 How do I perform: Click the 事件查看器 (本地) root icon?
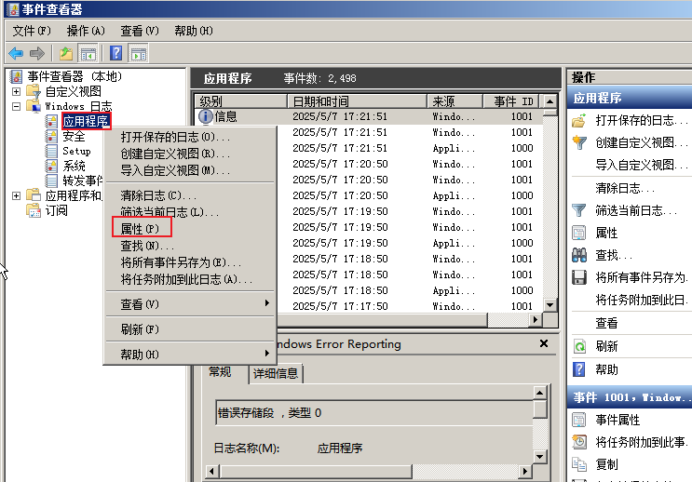tap(17, 76)
